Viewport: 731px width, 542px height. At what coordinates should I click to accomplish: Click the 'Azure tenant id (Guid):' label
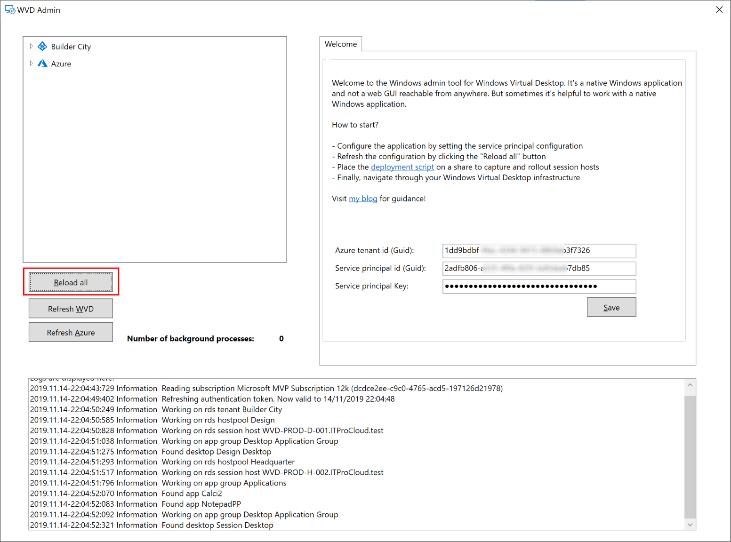tap(375, 250)
